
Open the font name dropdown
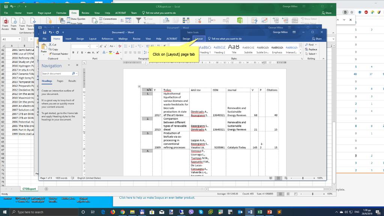(88, 46)
